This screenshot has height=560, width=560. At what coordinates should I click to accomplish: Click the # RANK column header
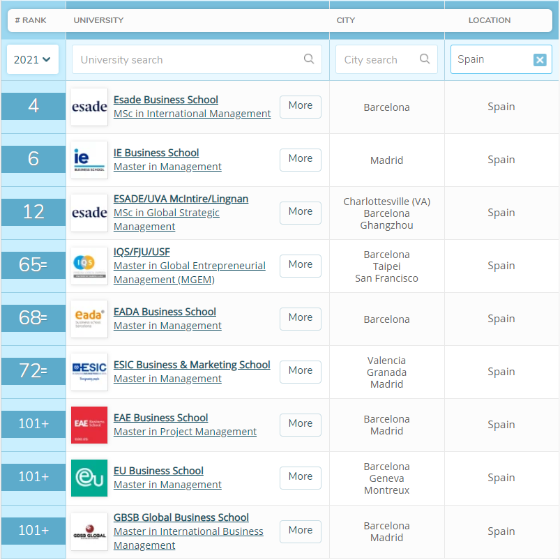coord(31,20)
